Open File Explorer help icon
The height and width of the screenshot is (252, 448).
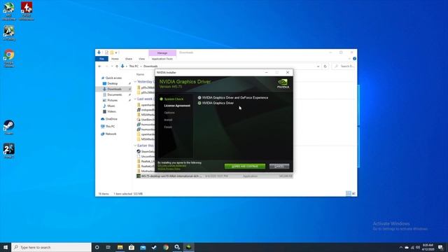point(355,59)
